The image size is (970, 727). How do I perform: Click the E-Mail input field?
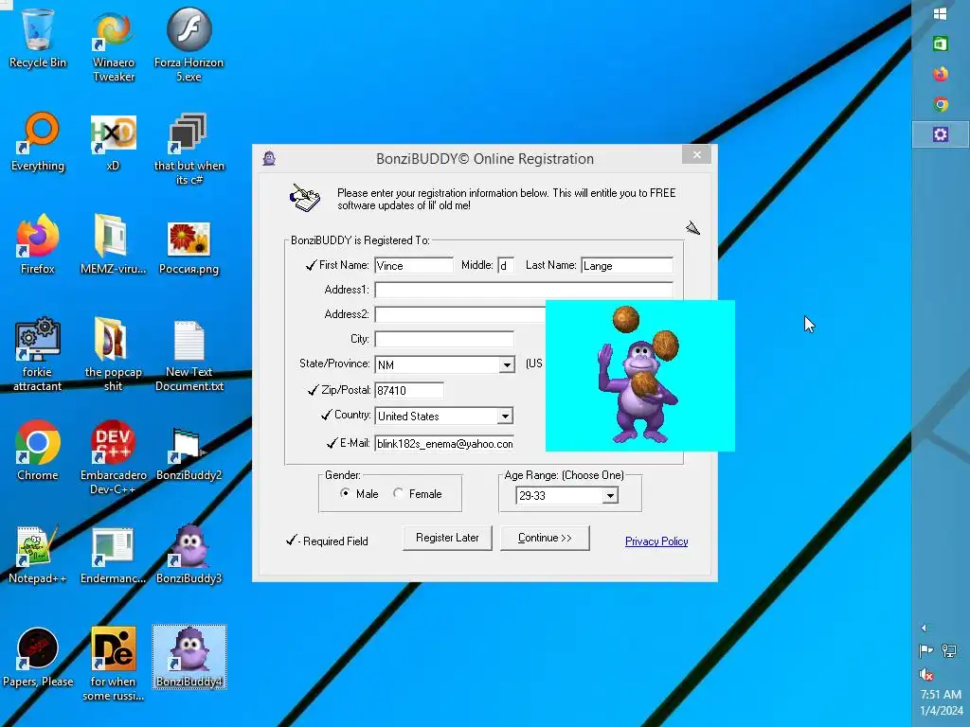444,444
